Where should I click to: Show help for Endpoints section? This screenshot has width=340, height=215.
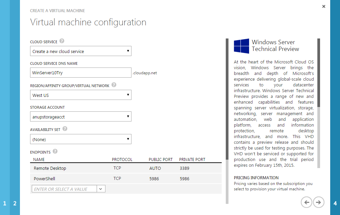point(55,151)
